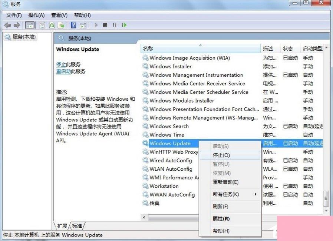The width and height of the screenshot is (333, 241).
Task: Select Windows Media Center Receiver Service
Action: point(233,84)
